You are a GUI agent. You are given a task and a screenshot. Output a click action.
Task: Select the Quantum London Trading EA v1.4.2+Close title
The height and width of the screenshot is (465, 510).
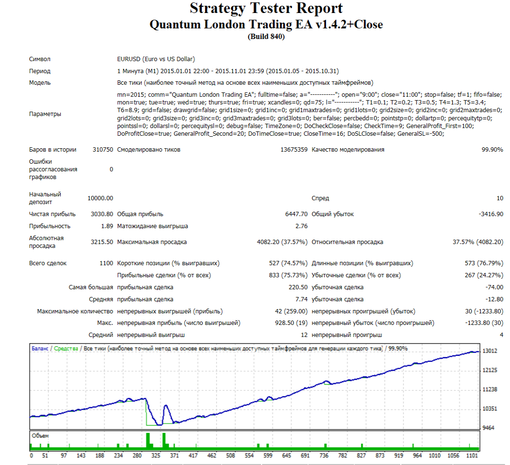266,25
